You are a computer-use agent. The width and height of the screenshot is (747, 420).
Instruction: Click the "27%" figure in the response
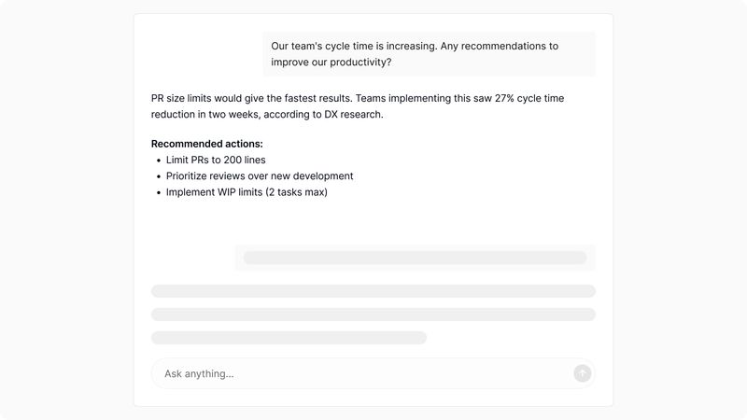point(477,98)
